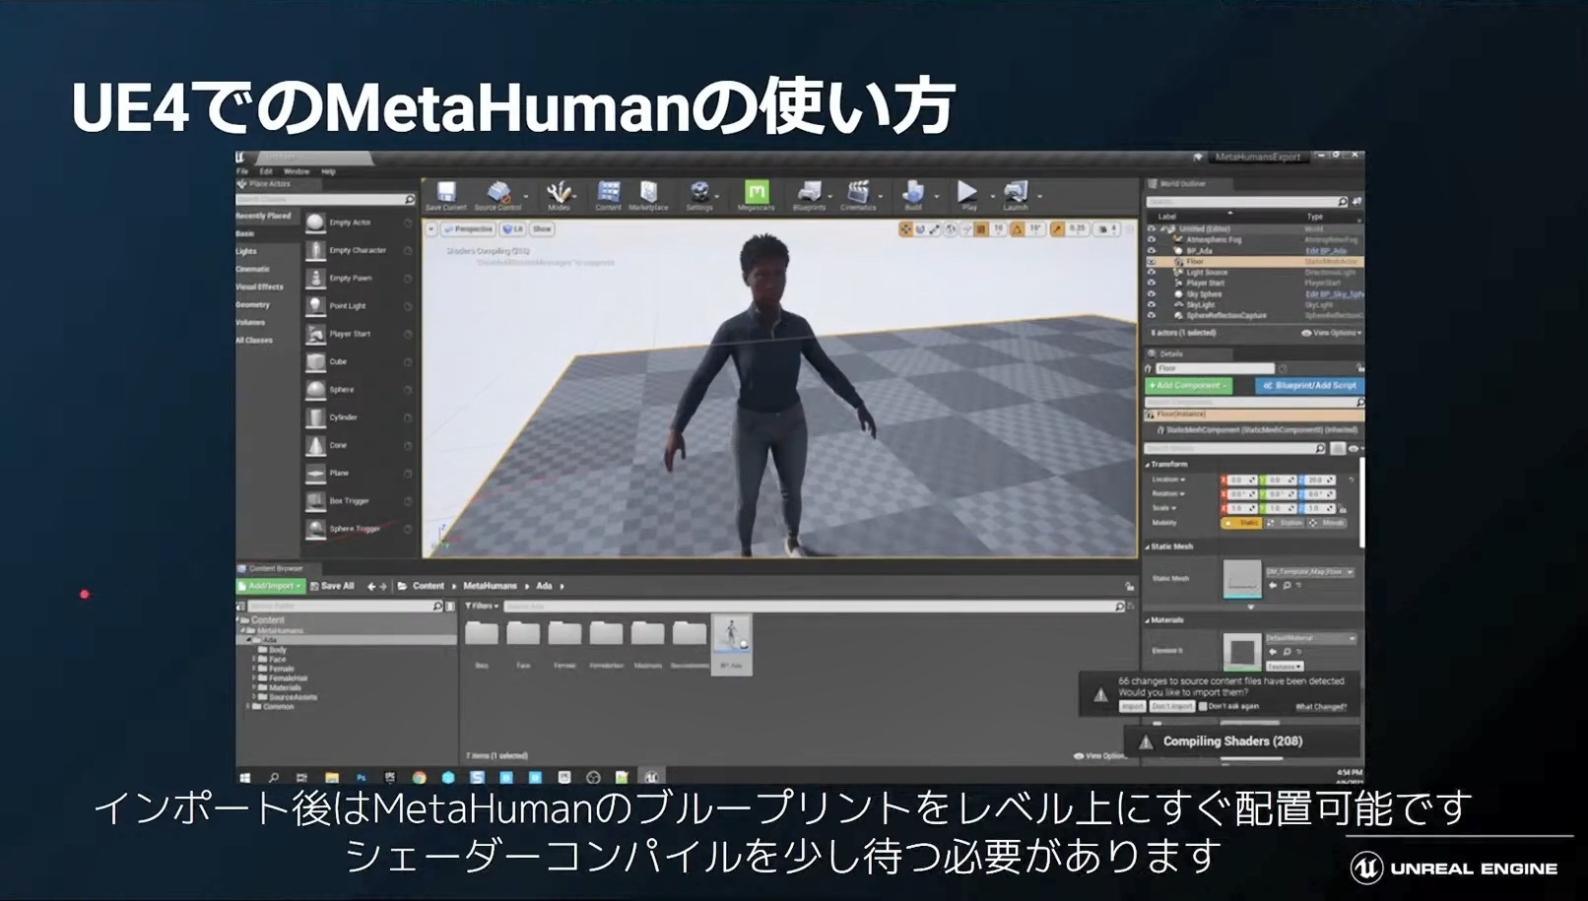Select the BP_Ada asset thumbnail

click(731, 638)
